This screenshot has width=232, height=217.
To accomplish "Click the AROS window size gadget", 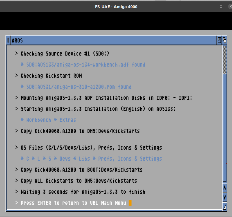I will pos(225,207).
